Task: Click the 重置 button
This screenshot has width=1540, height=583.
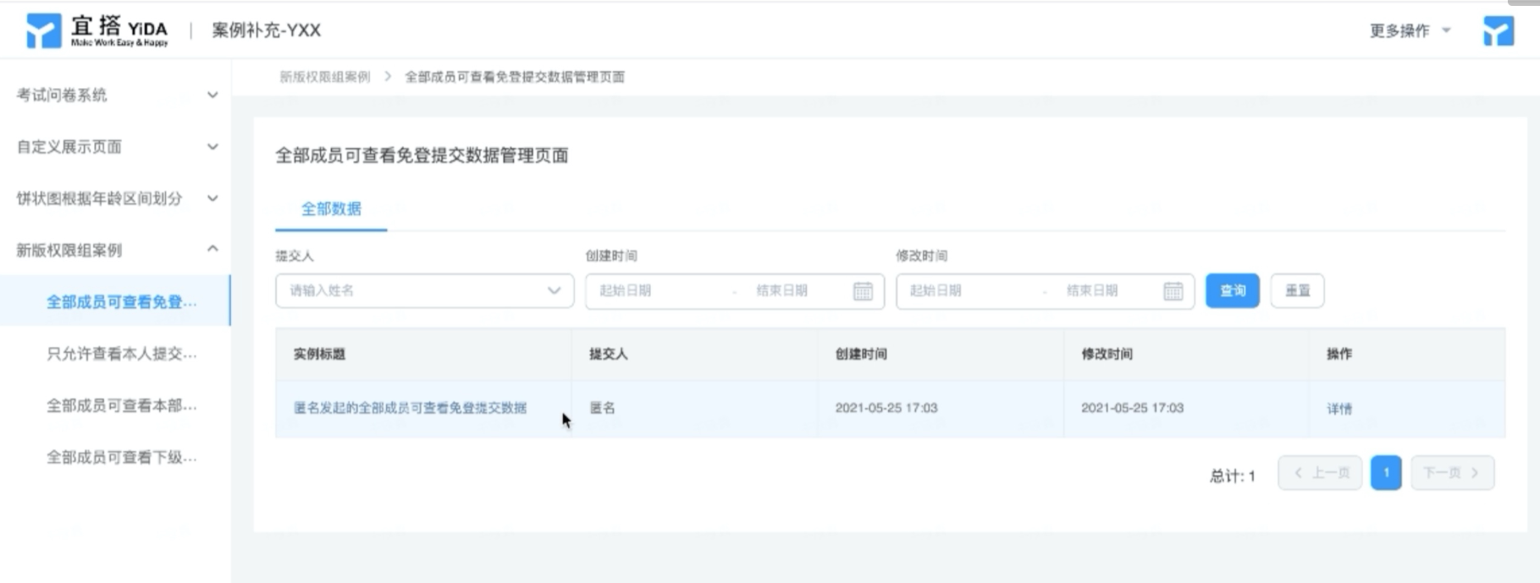Action: (x=1297, y=290)
